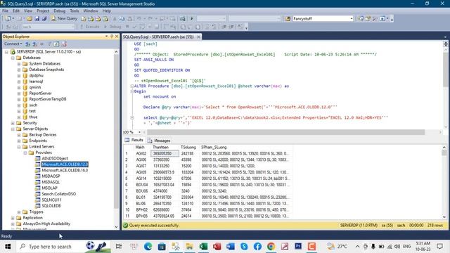
Task: Open Skype from the taskbar
Action: tap(244, 247)
